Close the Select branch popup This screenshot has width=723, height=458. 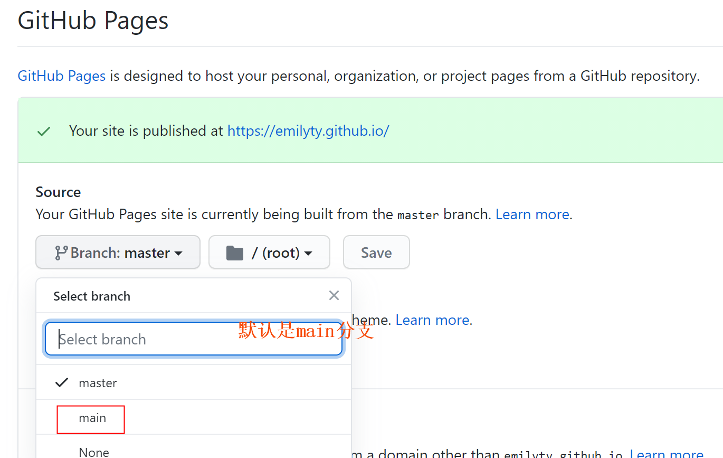point(334,295)
